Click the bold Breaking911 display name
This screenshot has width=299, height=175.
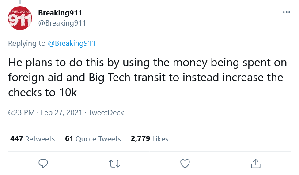60,13
